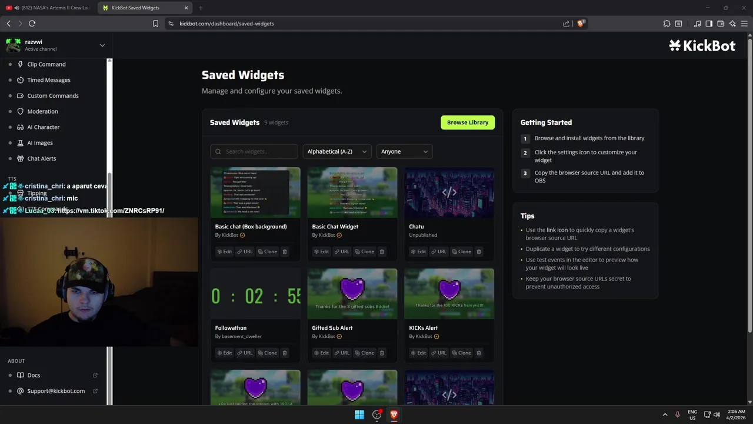Delete the Basic chat (Box background) widget
This screenshot has height=424, width=753.
click(285, 251)
